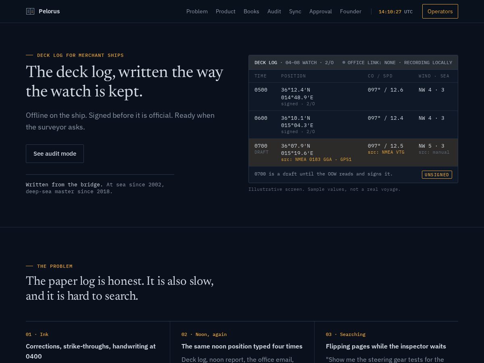Click the UNSIGNED badge

coord(437,175)
